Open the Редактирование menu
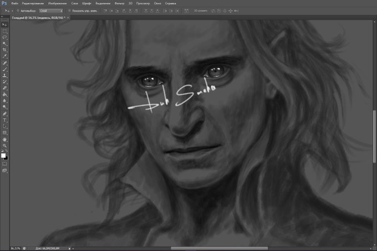377x251 pixels. [33, 3]
